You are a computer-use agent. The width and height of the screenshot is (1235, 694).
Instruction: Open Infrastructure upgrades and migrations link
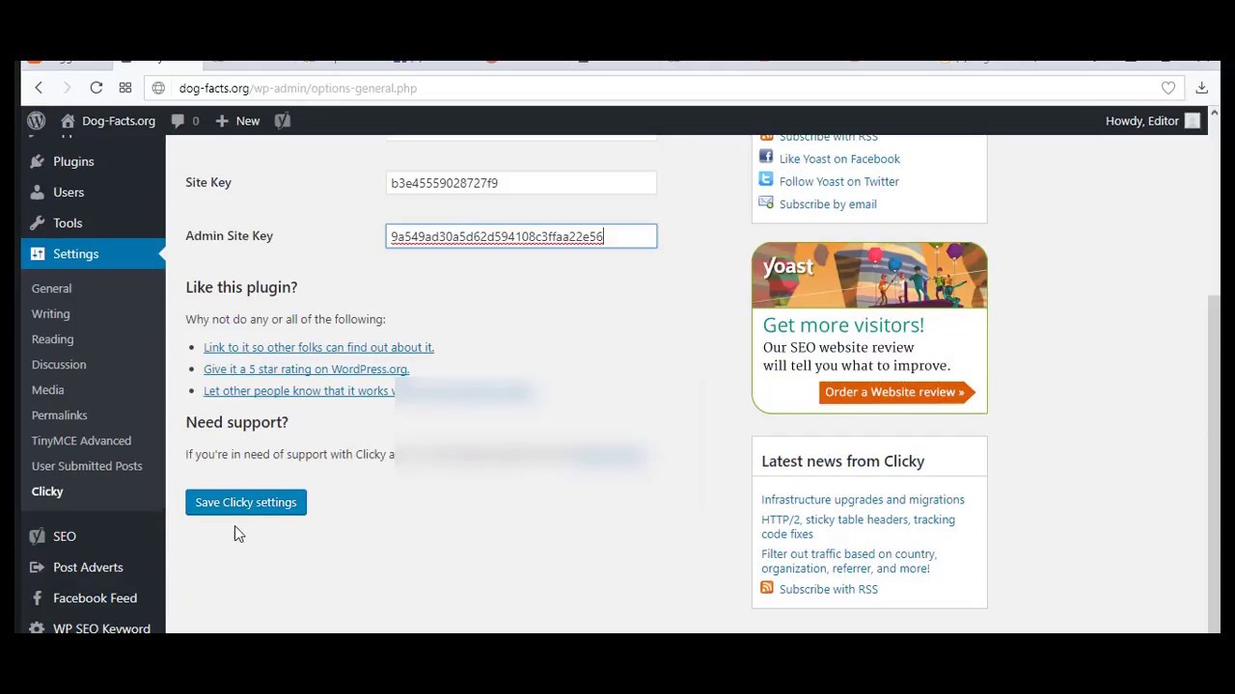(x=863, y=499)
